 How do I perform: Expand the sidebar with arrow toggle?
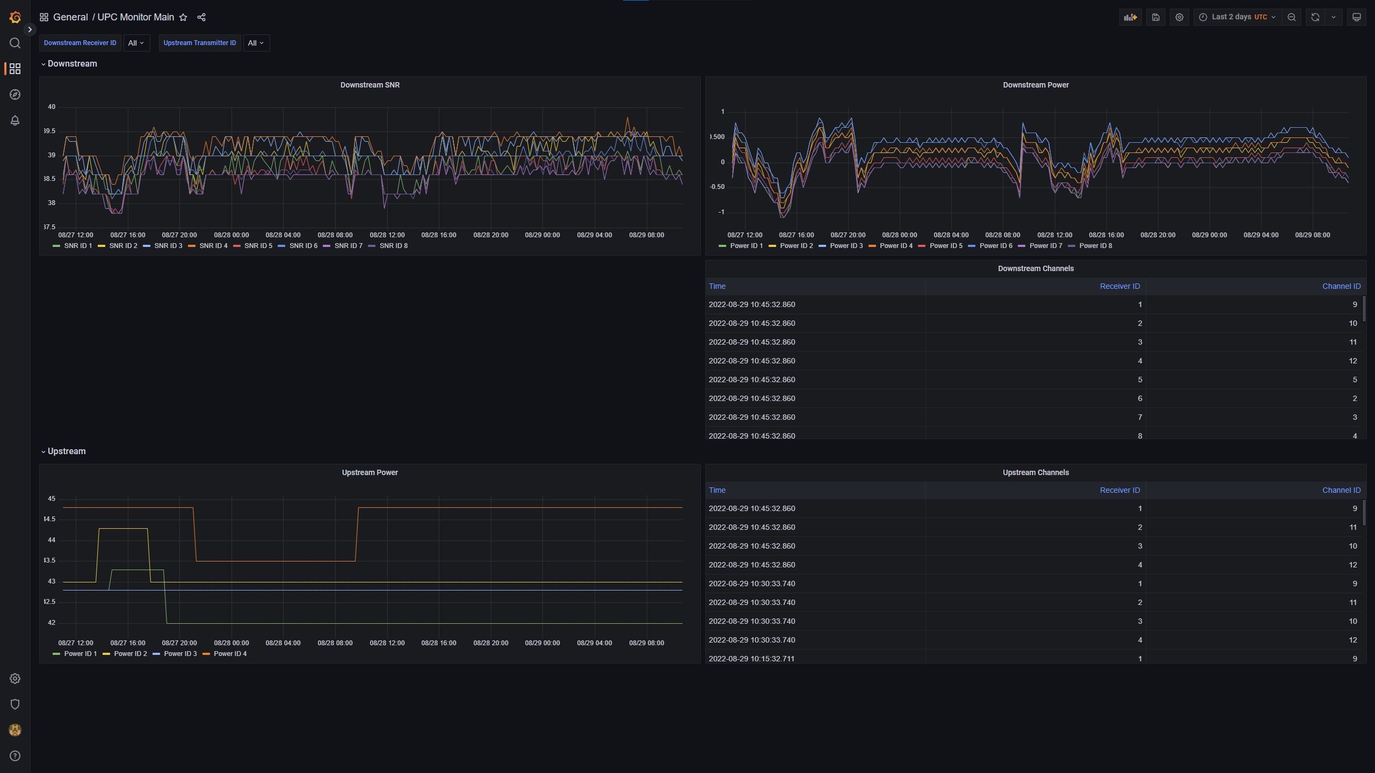[x=30, y=30]
